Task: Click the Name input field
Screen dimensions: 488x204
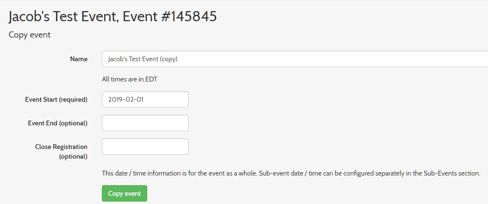Action: 294,59
